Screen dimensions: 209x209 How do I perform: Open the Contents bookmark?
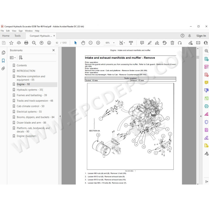tap(22, 65)
